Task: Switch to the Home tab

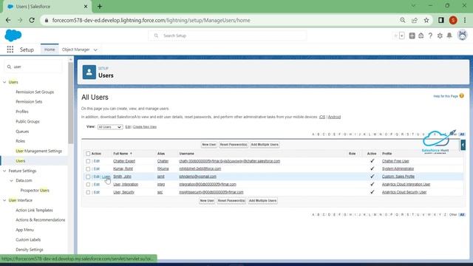Action: (50, 50)
